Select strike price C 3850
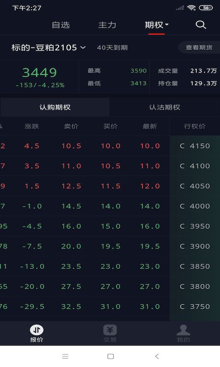This screenshot has height=367, width=220. [x=195, y=267]
